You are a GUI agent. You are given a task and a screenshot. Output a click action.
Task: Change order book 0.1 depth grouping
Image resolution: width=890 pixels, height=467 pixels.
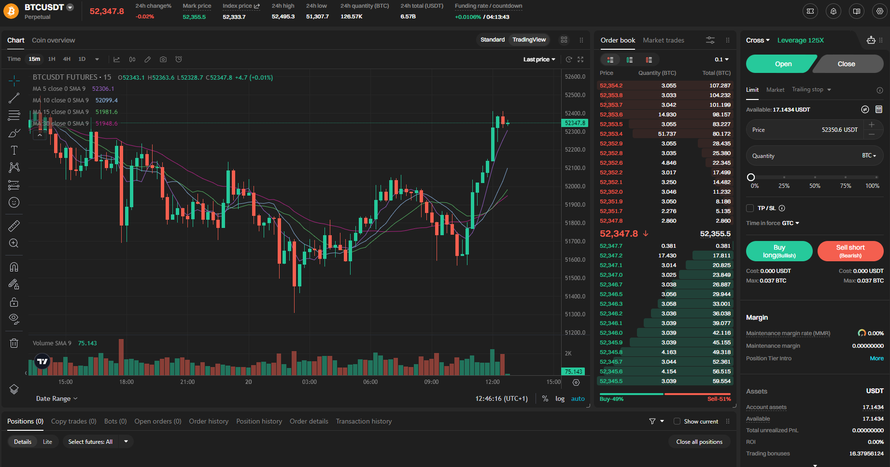(721, 59)
